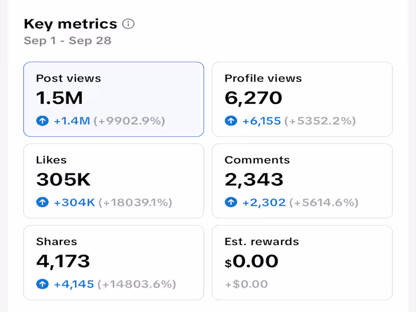This screenshot has height=312, width=416.
Task: Select the Profile views metric card
Action: click(x=302, y=99)
